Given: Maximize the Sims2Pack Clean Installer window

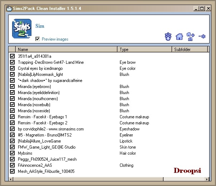Looking at the screenshot, I should point(202,9).
